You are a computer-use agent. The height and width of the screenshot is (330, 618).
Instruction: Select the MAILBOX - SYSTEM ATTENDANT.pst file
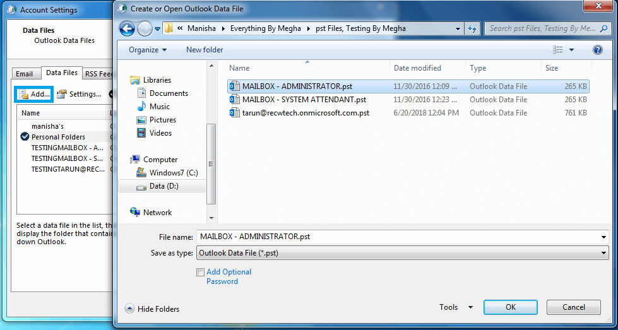click(x=408, y=100)
